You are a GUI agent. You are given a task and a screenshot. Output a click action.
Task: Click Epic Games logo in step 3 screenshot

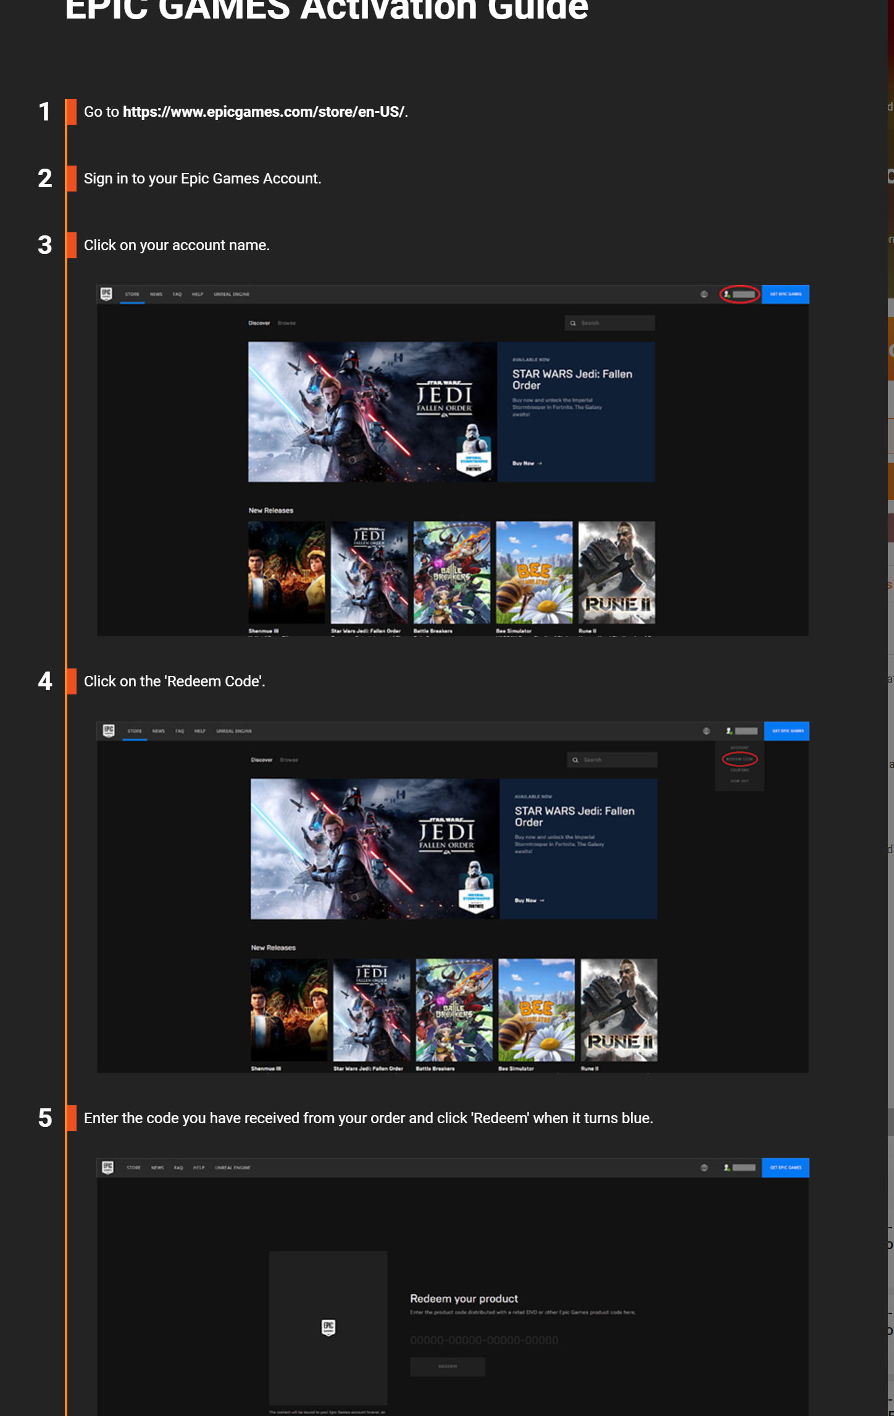(107, 294)
